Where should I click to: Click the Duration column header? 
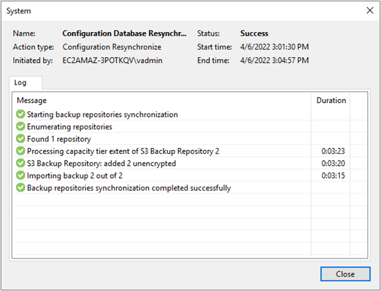click(331, 101)
